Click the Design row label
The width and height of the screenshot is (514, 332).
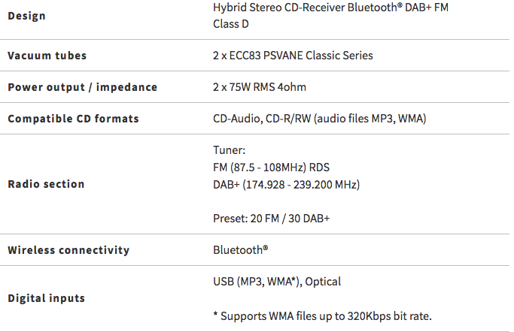tap(26, 16)
